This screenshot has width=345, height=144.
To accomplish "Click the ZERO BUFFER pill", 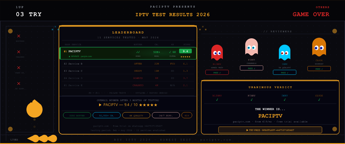I will [x=77, y=115].
